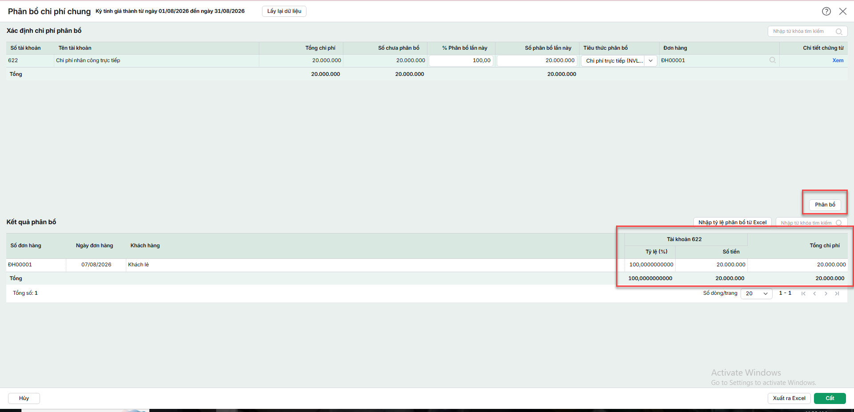Open the Số dòng/trang dropdown showing 20
This screenshot has width=854, height=412.
[756, 293]
